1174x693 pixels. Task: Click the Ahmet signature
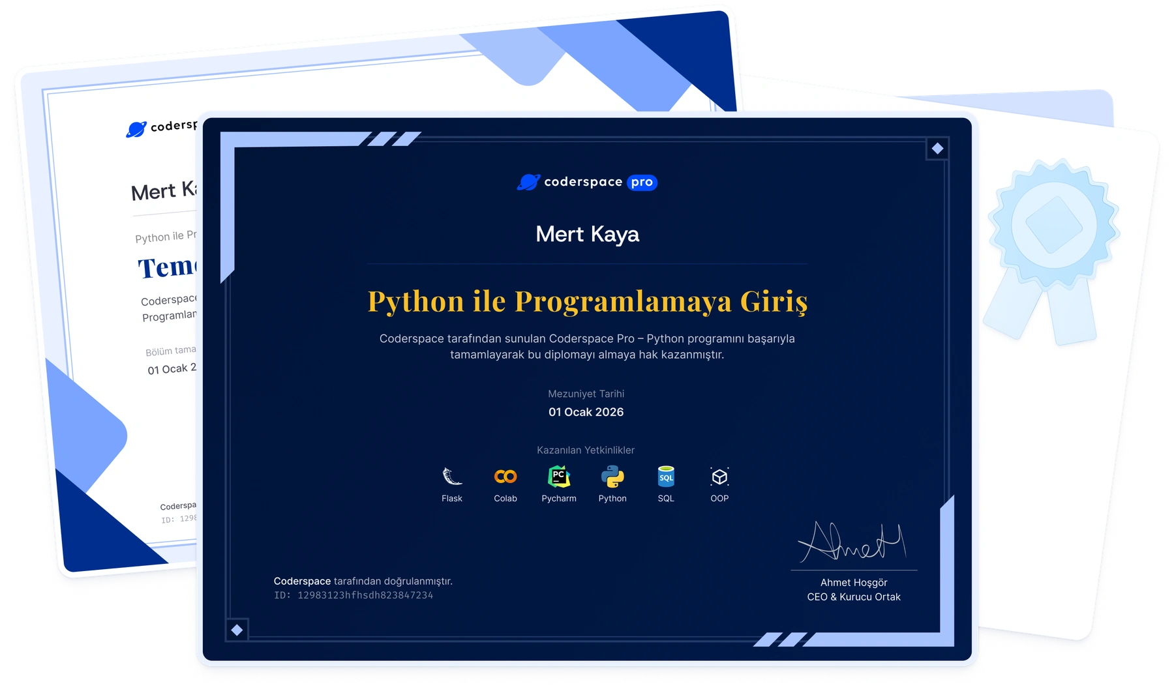tap(853, 542)
